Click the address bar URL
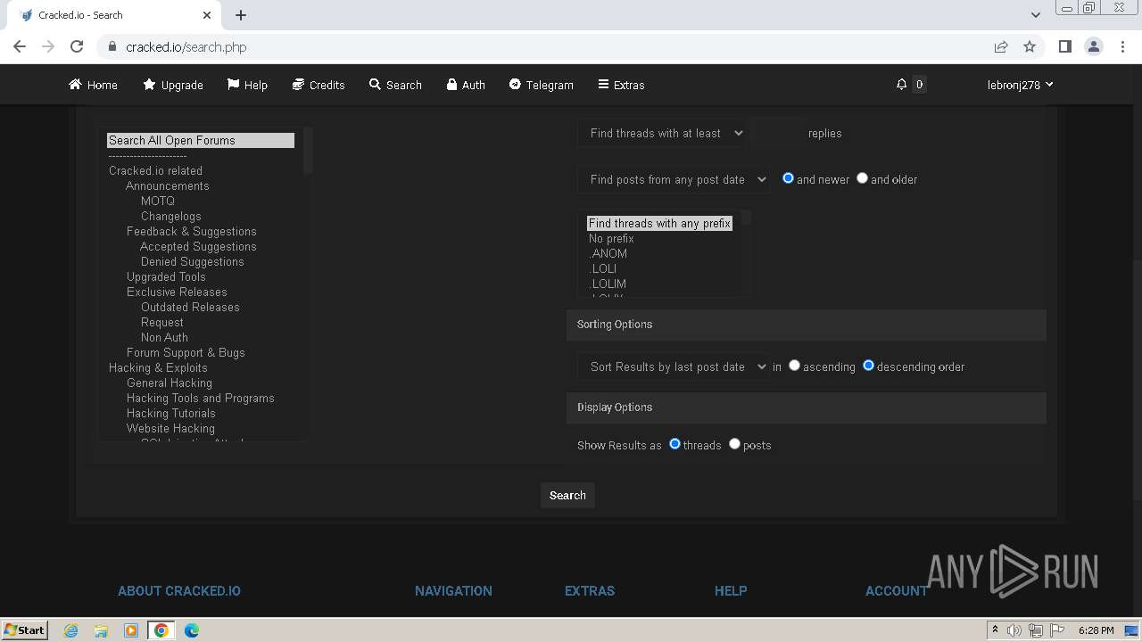 coord(186,47)
